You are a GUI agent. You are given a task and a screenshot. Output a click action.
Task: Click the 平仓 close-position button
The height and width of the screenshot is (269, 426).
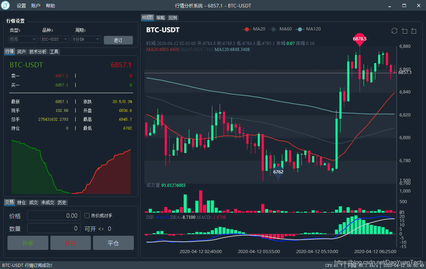[113, 243]
